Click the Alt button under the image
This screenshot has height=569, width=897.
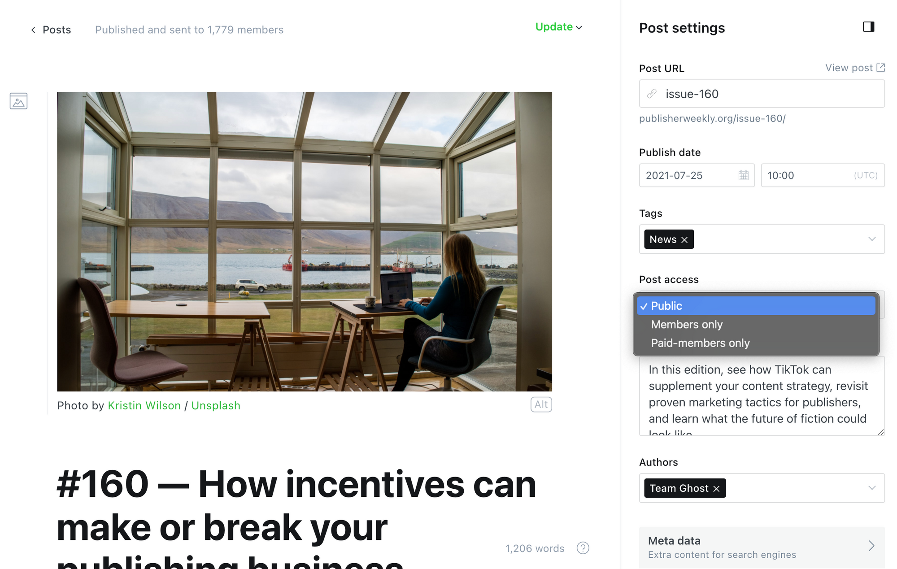tap(541, 404)
